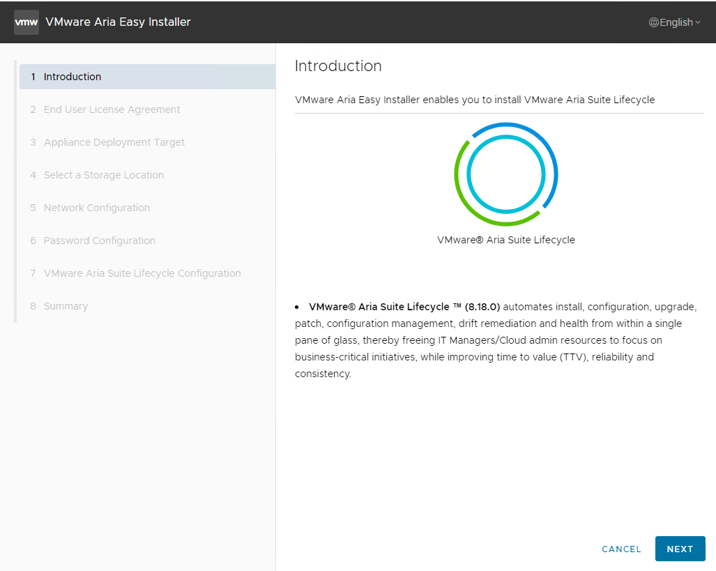Click the Introduction page heading
The width and height of the screenshot is (716, 571).
338,66
